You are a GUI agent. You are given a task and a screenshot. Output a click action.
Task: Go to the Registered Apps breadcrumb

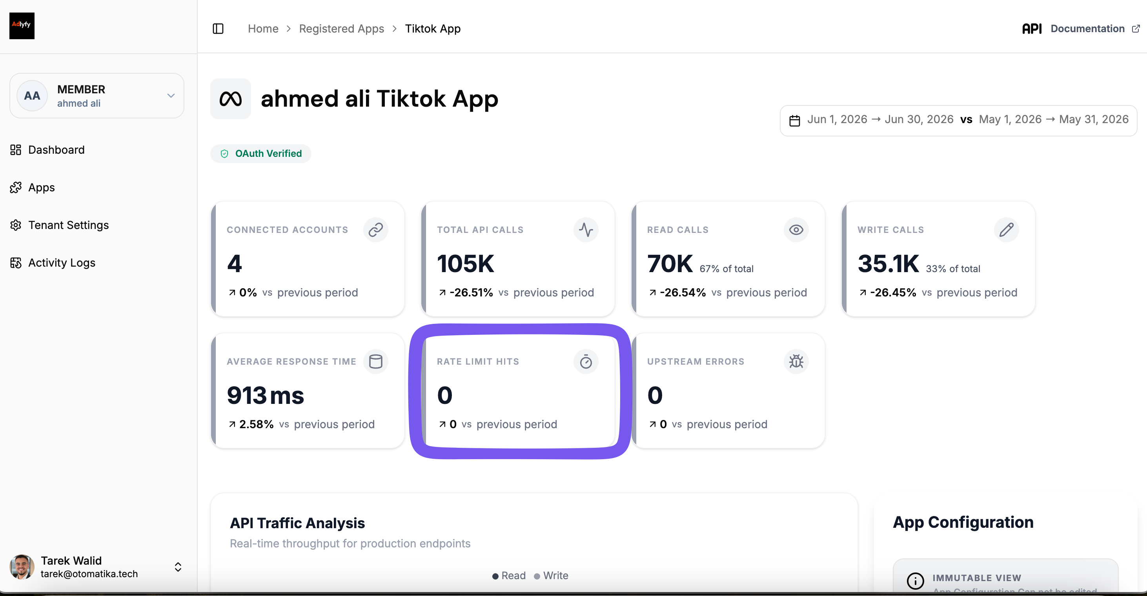click(341, 29)
